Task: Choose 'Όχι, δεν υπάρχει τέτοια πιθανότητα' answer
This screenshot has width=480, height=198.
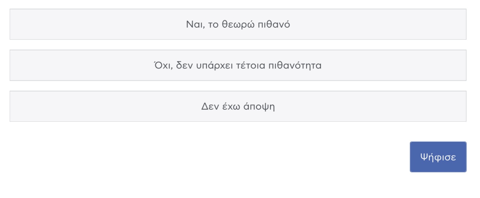Action: click(238, 65)
